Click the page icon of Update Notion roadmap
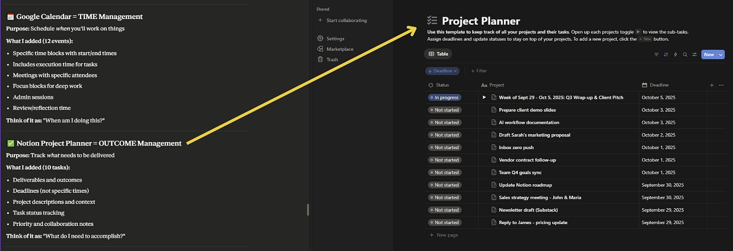Screen dimensions: 733x251 point(494,185)
